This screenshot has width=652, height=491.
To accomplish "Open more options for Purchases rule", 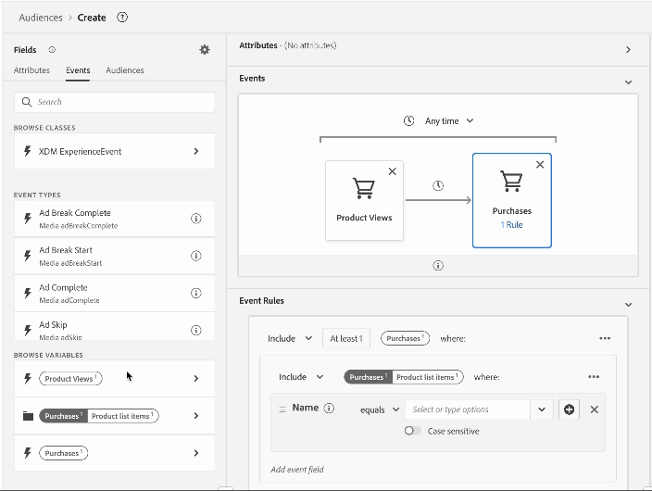I will tap(605, 338).
